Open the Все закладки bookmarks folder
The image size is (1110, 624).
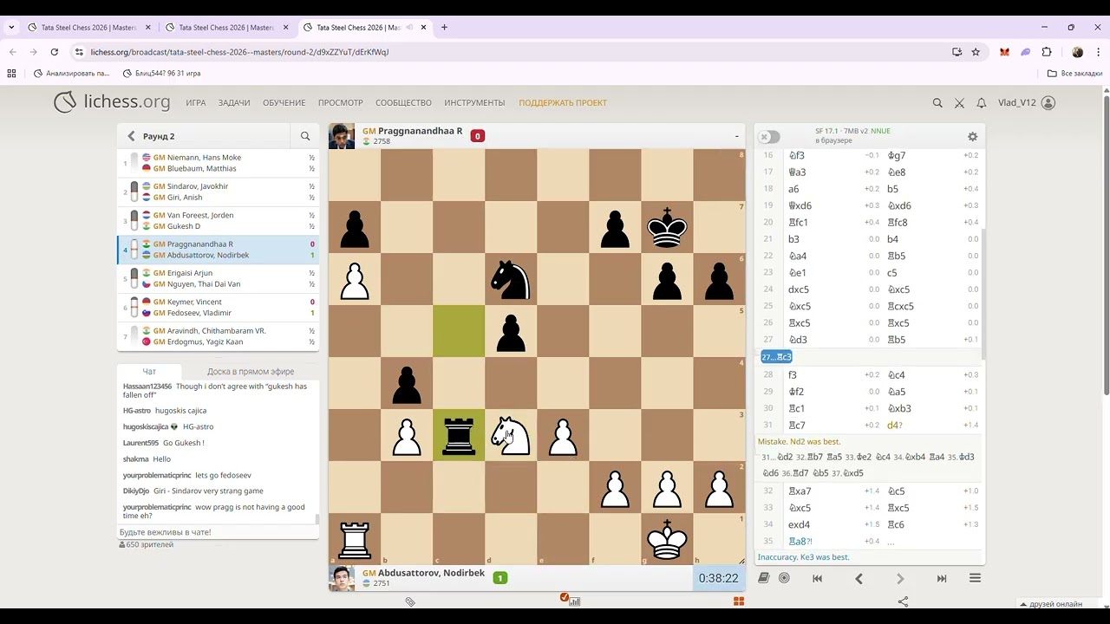point(1075,74)
